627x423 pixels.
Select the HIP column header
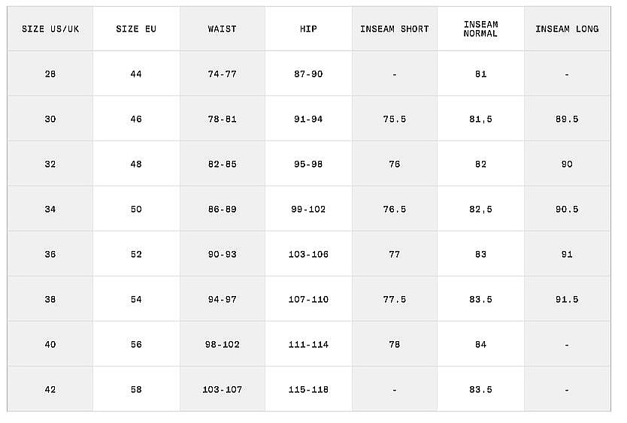pyautogui.click(x=308, y=29)
